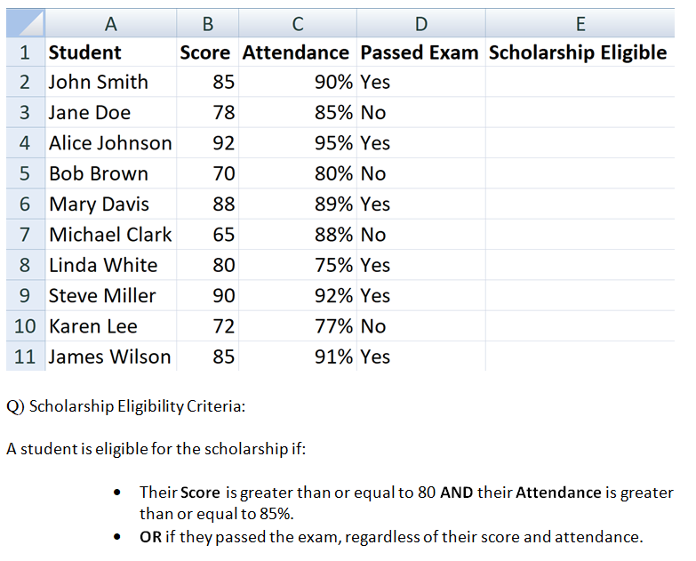Select Karen Lee's 77% attendance cell

[x=298, y=326]
